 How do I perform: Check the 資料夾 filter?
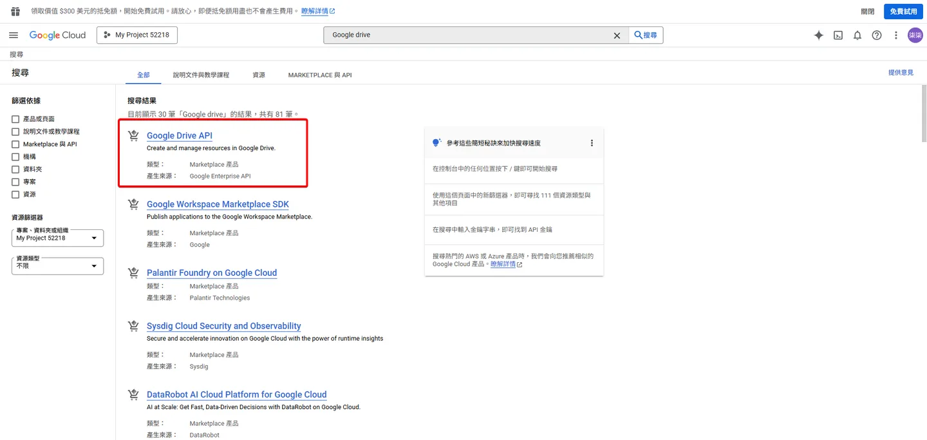tap(15, 169)
